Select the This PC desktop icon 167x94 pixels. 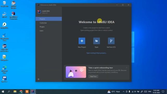click(x=4, y=15)
